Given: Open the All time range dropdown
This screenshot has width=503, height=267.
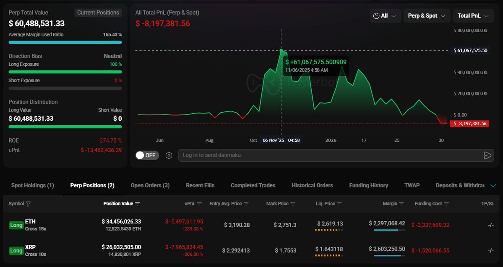Looking at the screenshot, I should tap(385, 16).
